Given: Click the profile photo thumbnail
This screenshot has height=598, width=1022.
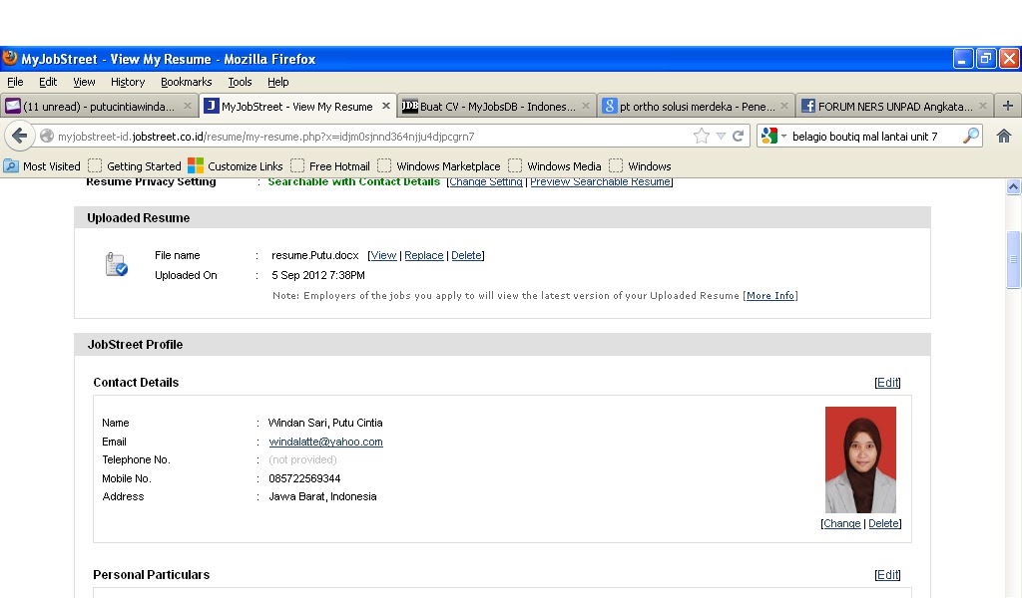Looking at the screenshot, I should click(860, 460).
